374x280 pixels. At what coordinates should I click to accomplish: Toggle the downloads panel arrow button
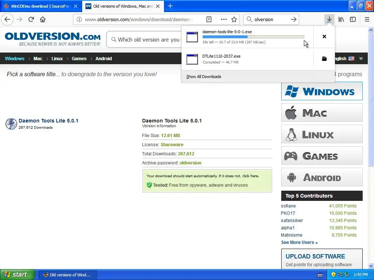(x=329, y=20)
